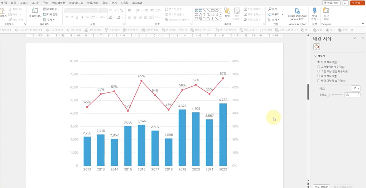Viewport: 366px width, 188px height.
Task: Click the transparency 0% input field
Action: pos(351,95)
